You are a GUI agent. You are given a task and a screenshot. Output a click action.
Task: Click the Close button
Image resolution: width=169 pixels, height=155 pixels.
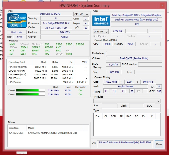[x=159, y=144]
